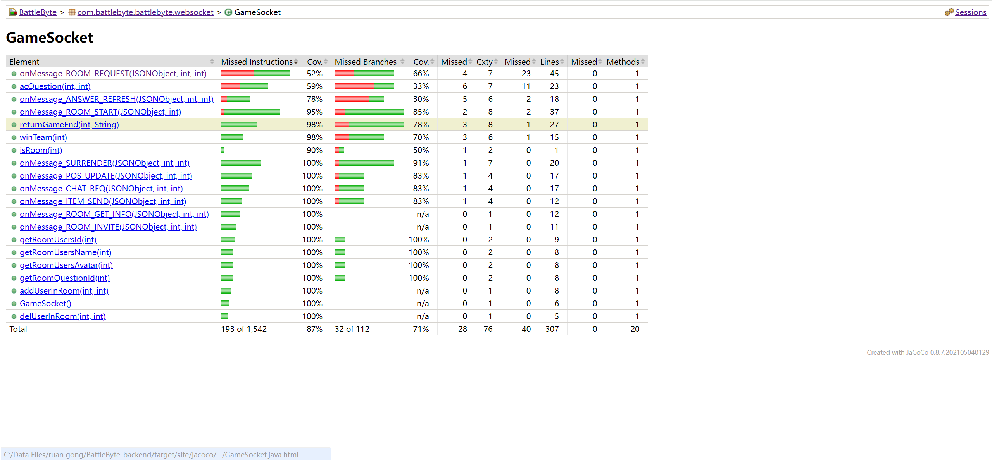Open the Sessions link
This screenshot has width=992, height=460.
point(970,12)
